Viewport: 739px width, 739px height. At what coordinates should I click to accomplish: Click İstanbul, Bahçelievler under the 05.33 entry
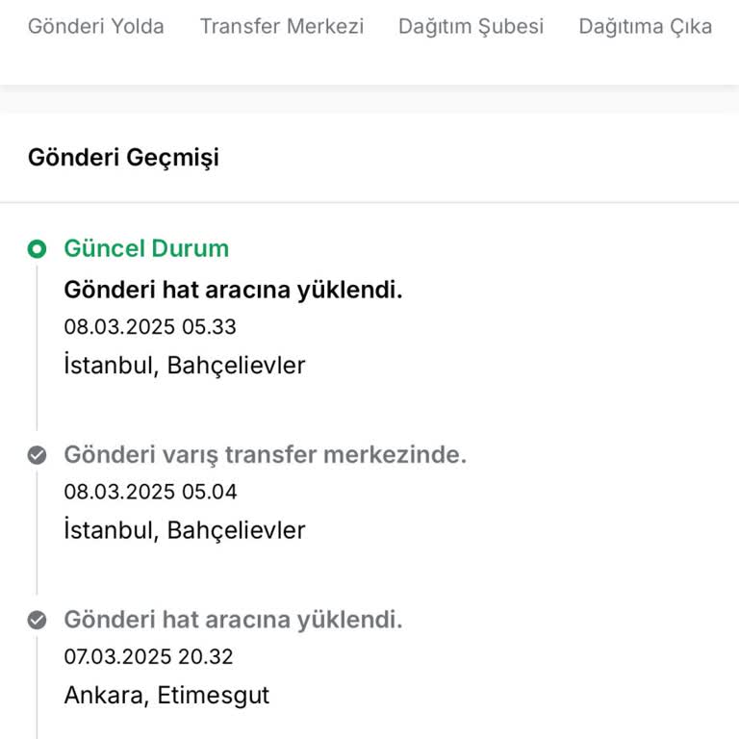(185, 366)
